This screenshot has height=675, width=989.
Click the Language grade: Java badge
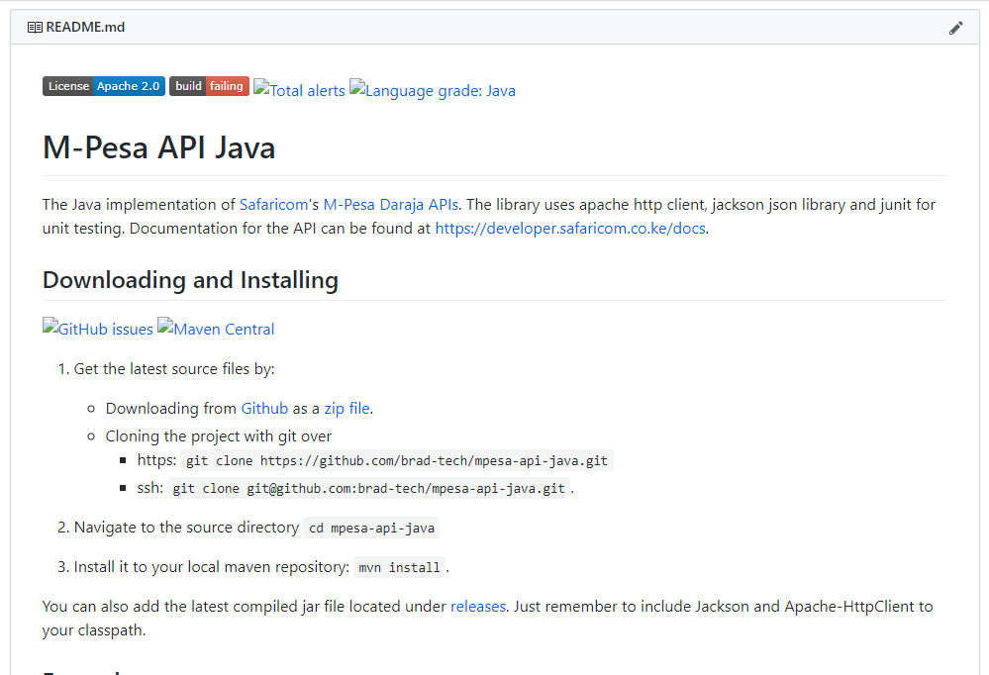(x=432, y=90)
